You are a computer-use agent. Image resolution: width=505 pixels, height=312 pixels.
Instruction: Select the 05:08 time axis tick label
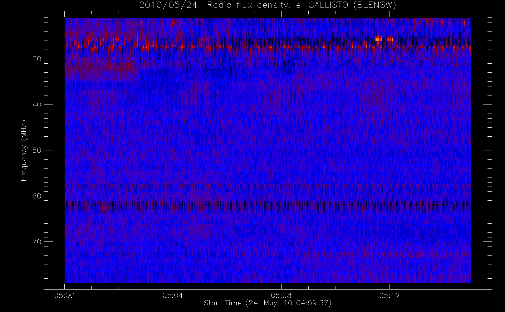(281, 295)
